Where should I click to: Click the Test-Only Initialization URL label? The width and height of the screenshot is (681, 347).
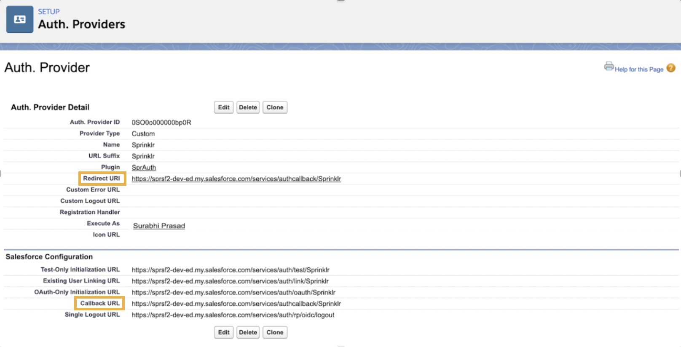tap(80, 270)
